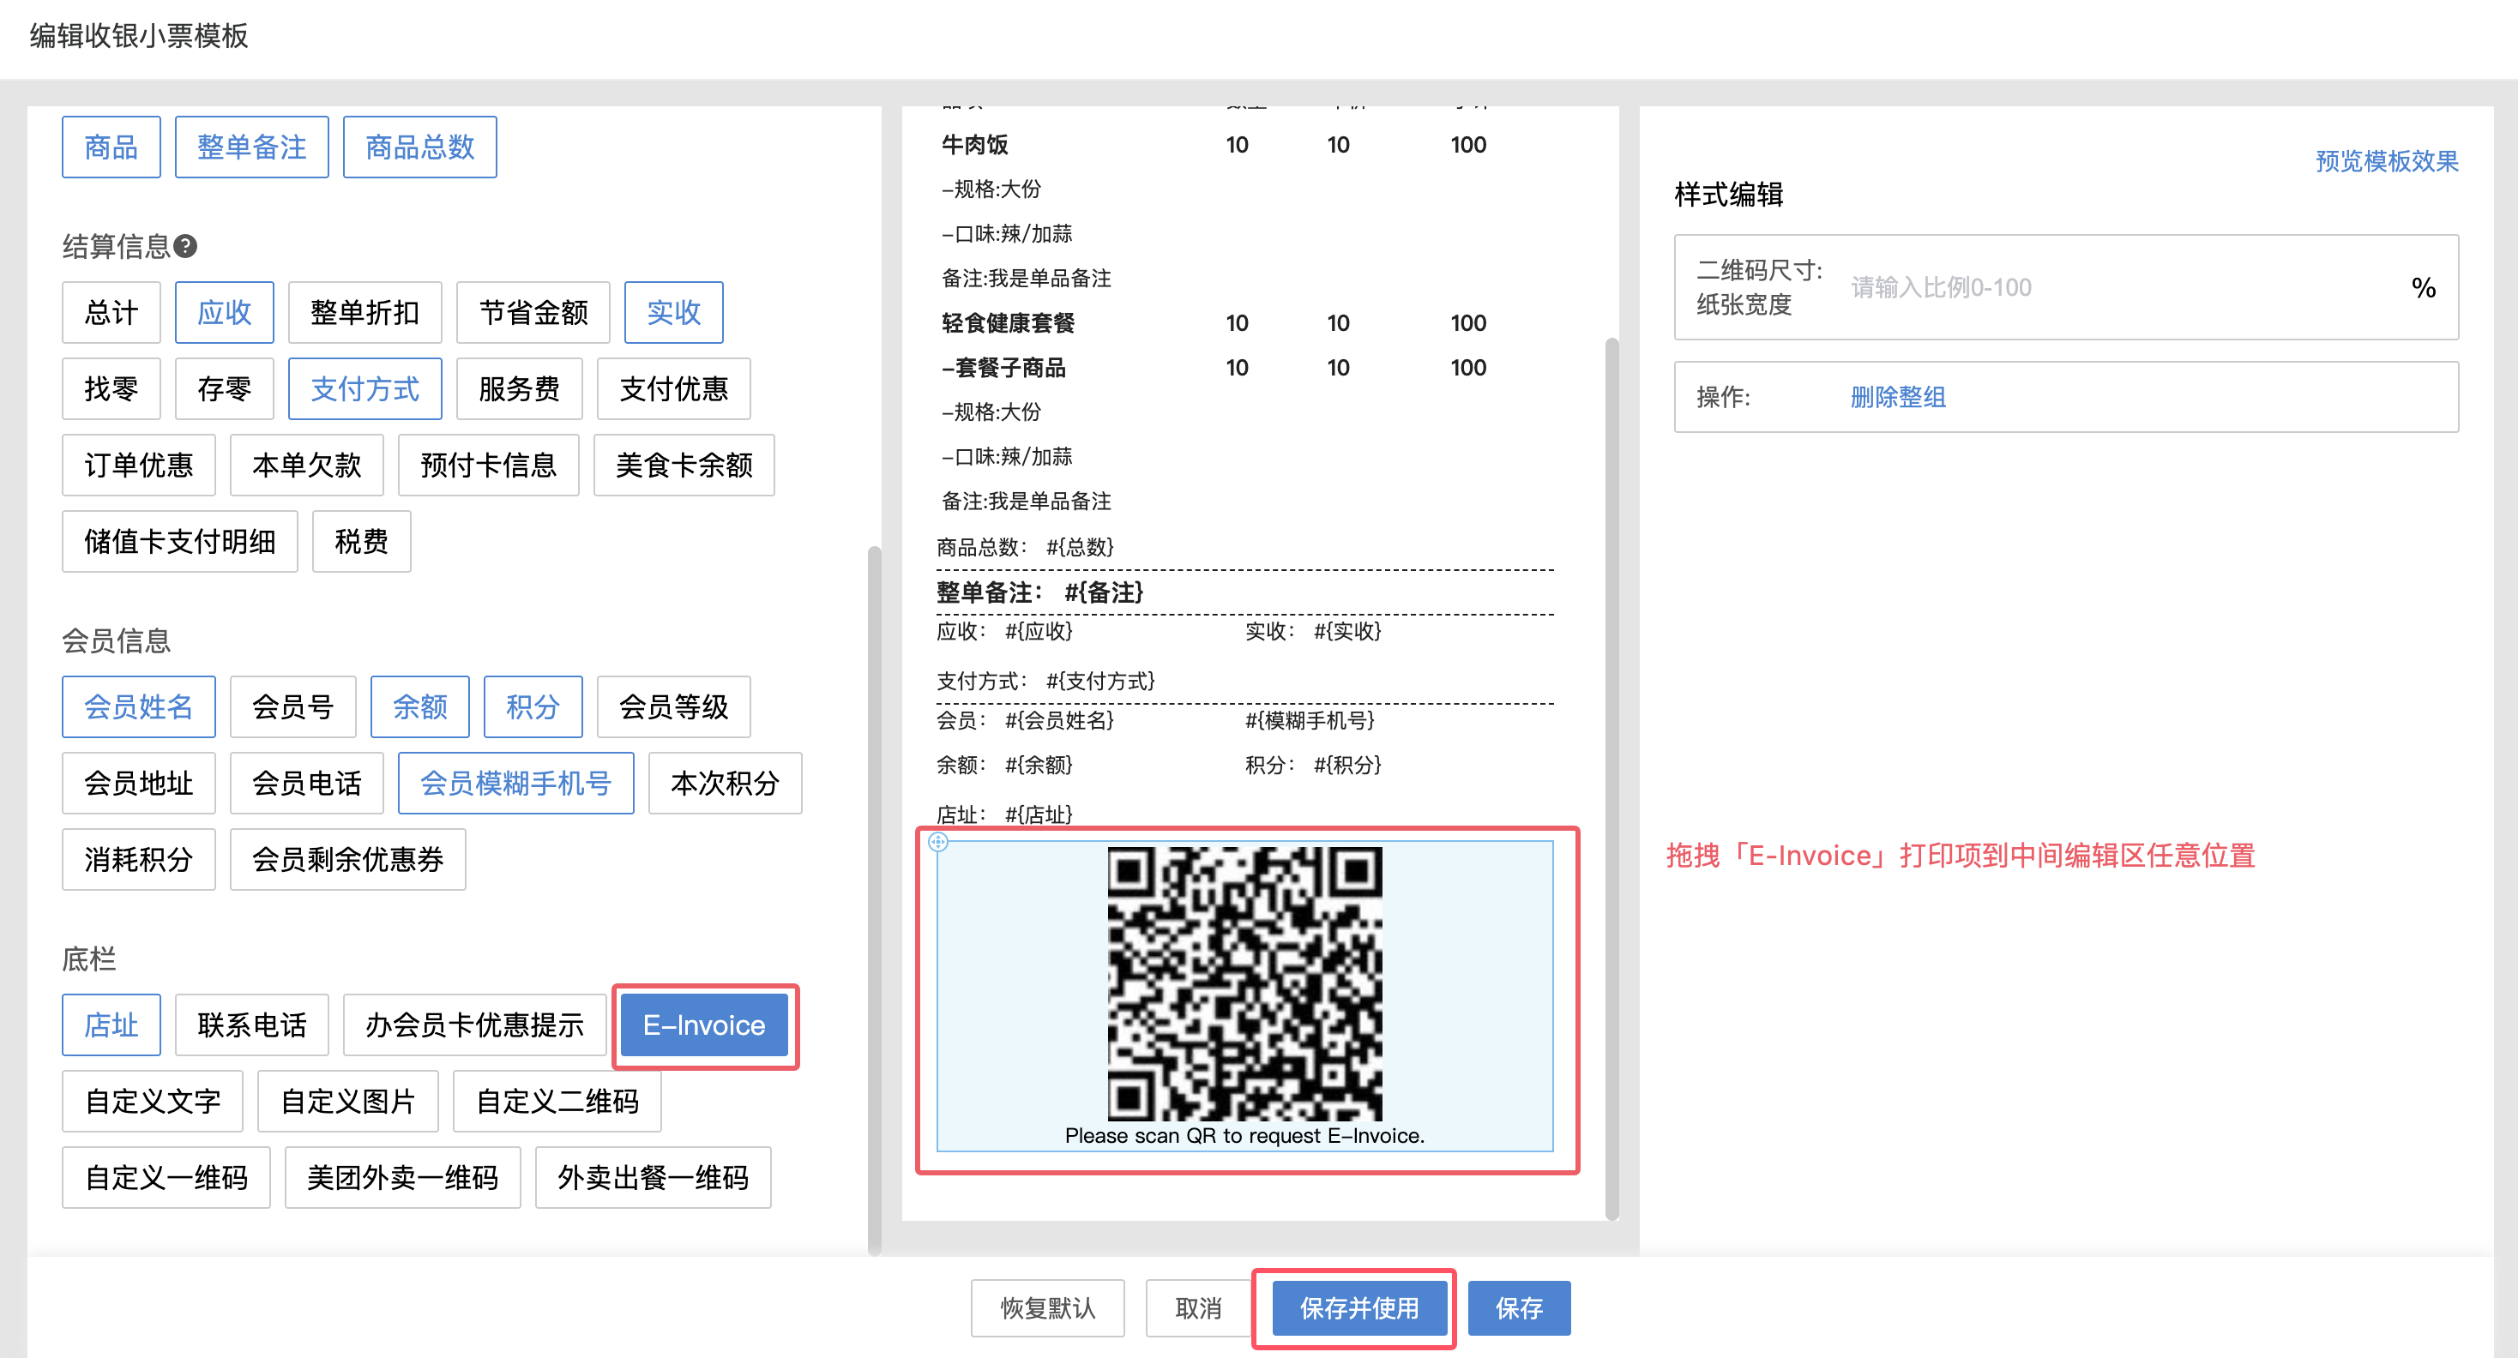This screenshot has width=2518, height=1358.
Task: Click the 自定义图片 item button
Action: [x=348, y=1101]
